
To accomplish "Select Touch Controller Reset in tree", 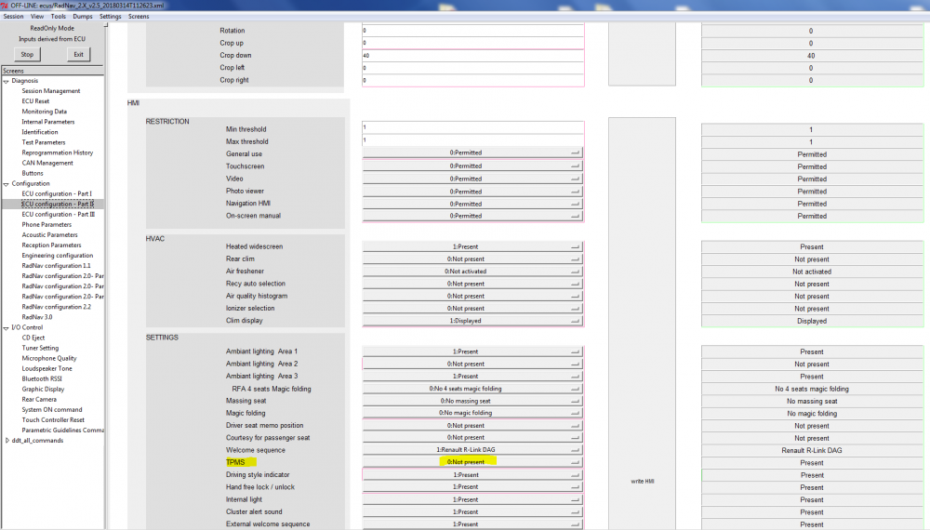I will (x=53, y=419).
